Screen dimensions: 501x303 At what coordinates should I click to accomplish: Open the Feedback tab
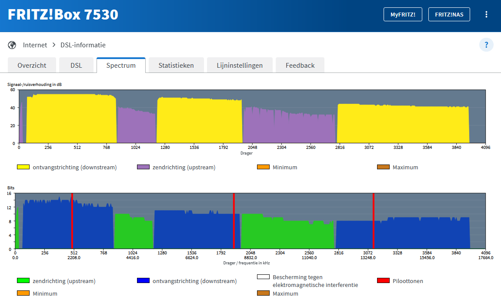(300, 66)
